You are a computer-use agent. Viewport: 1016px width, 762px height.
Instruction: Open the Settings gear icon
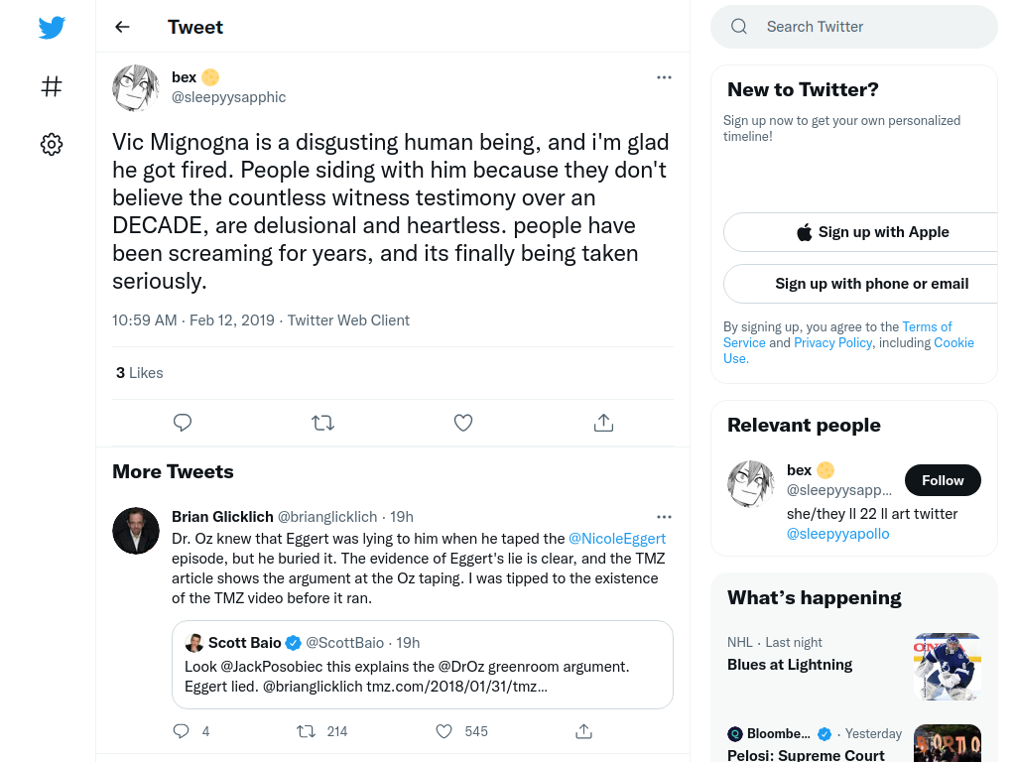52,144
